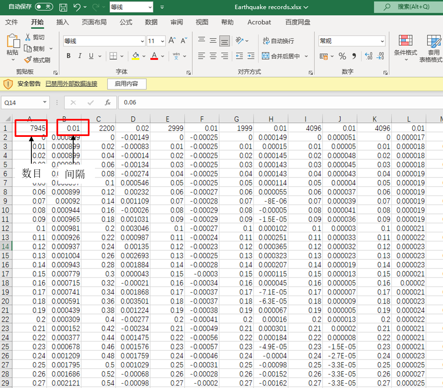The width and height of the screenshot is (443, 388).
Task: Click the Format Painter (格式刷) brush
Action: [28, 60]
